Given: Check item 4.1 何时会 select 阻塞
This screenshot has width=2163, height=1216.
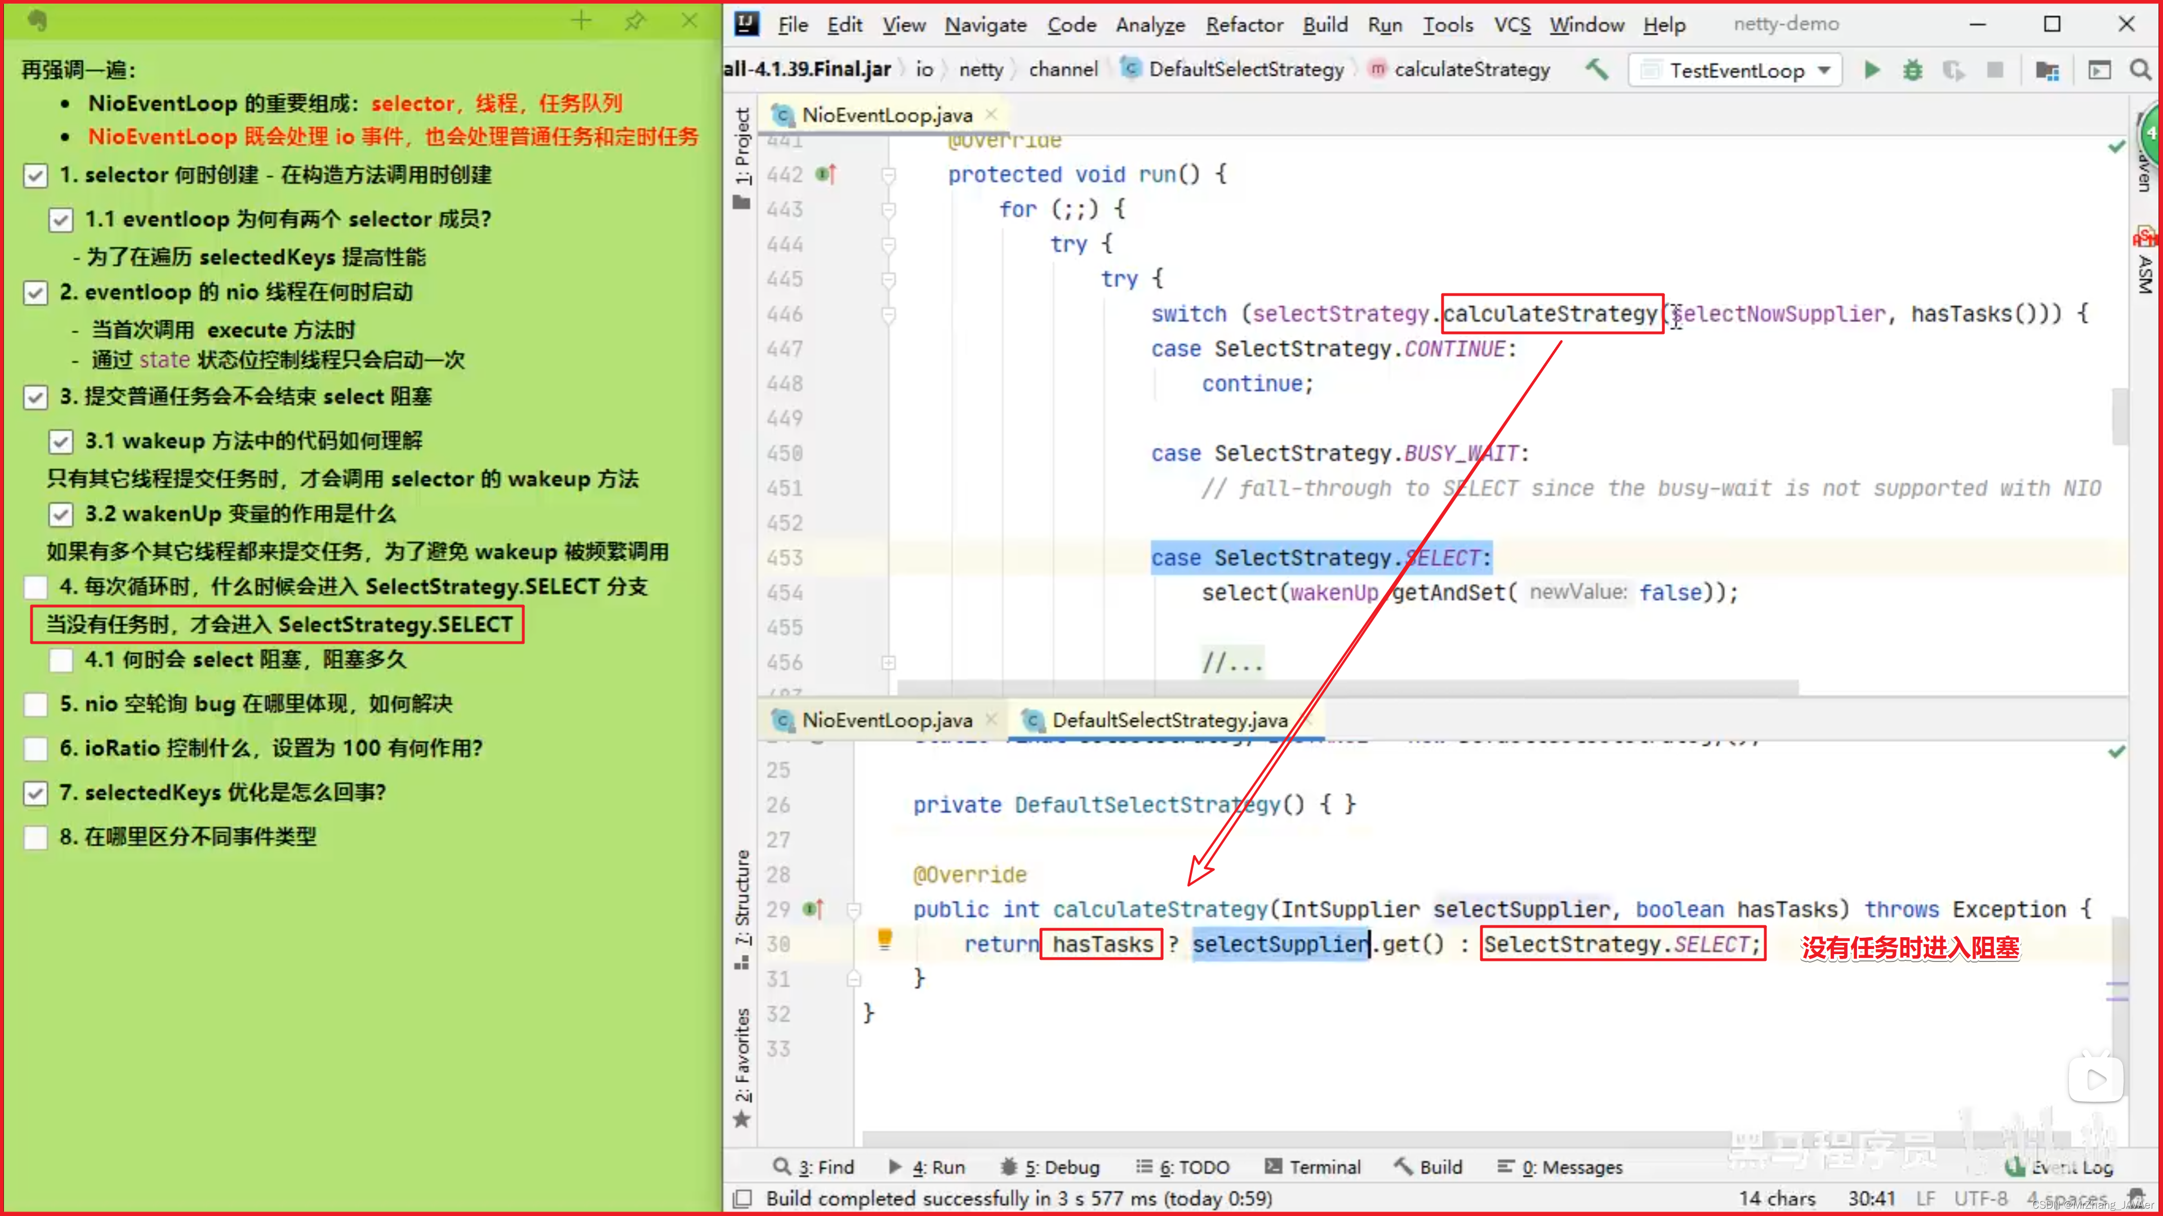Looking at the screenshot, I should 60,660.
